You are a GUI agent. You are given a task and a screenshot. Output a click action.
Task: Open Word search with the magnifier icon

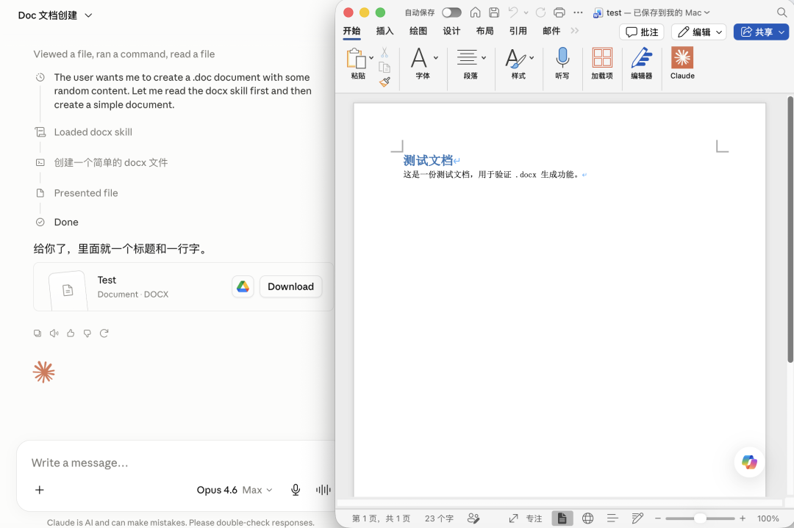782,12
